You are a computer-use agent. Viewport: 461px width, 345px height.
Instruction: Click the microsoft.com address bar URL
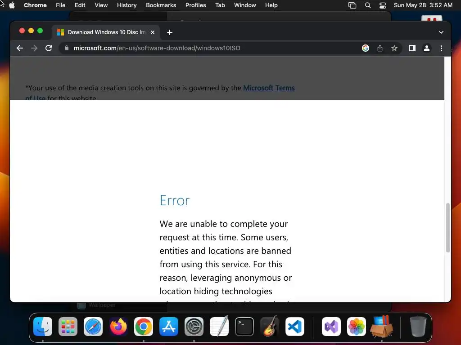[157, 48]
